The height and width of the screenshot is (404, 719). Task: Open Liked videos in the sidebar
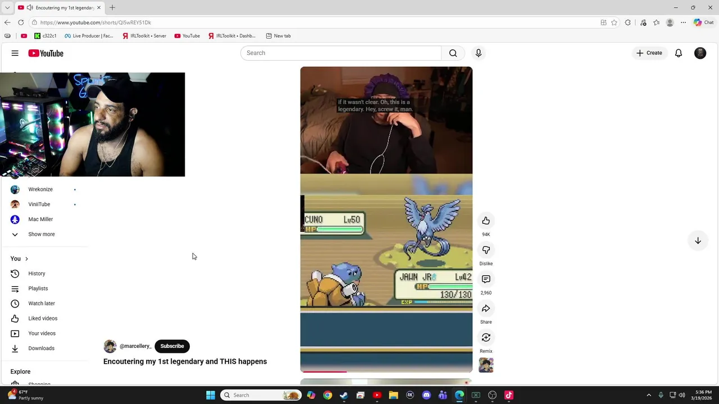(x=44, y=318)
